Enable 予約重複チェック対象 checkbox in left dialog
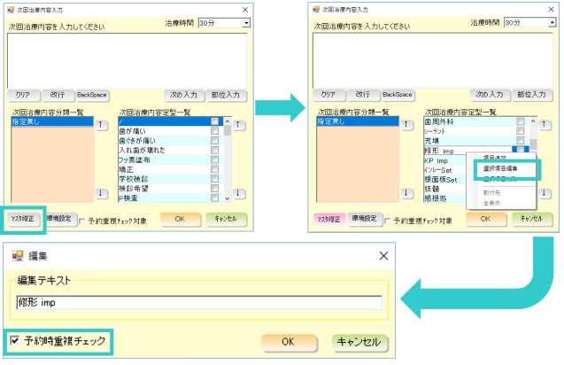 coord(82,220)
